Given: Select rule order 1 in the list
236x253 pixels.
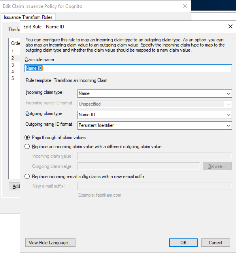Looking at the screenshot, I should (x=13, y=52).
